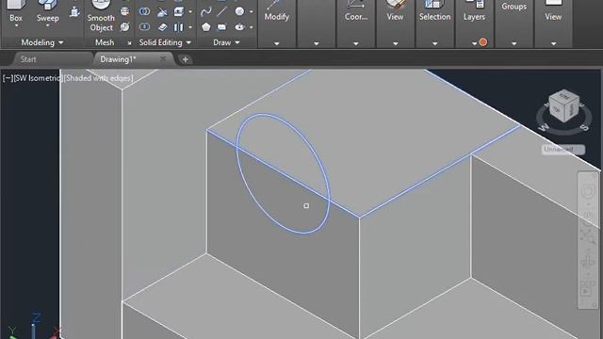Select the Spline draw tool
Image resolution: width=603 pixels, height=339 pixels.
point(205,11)
